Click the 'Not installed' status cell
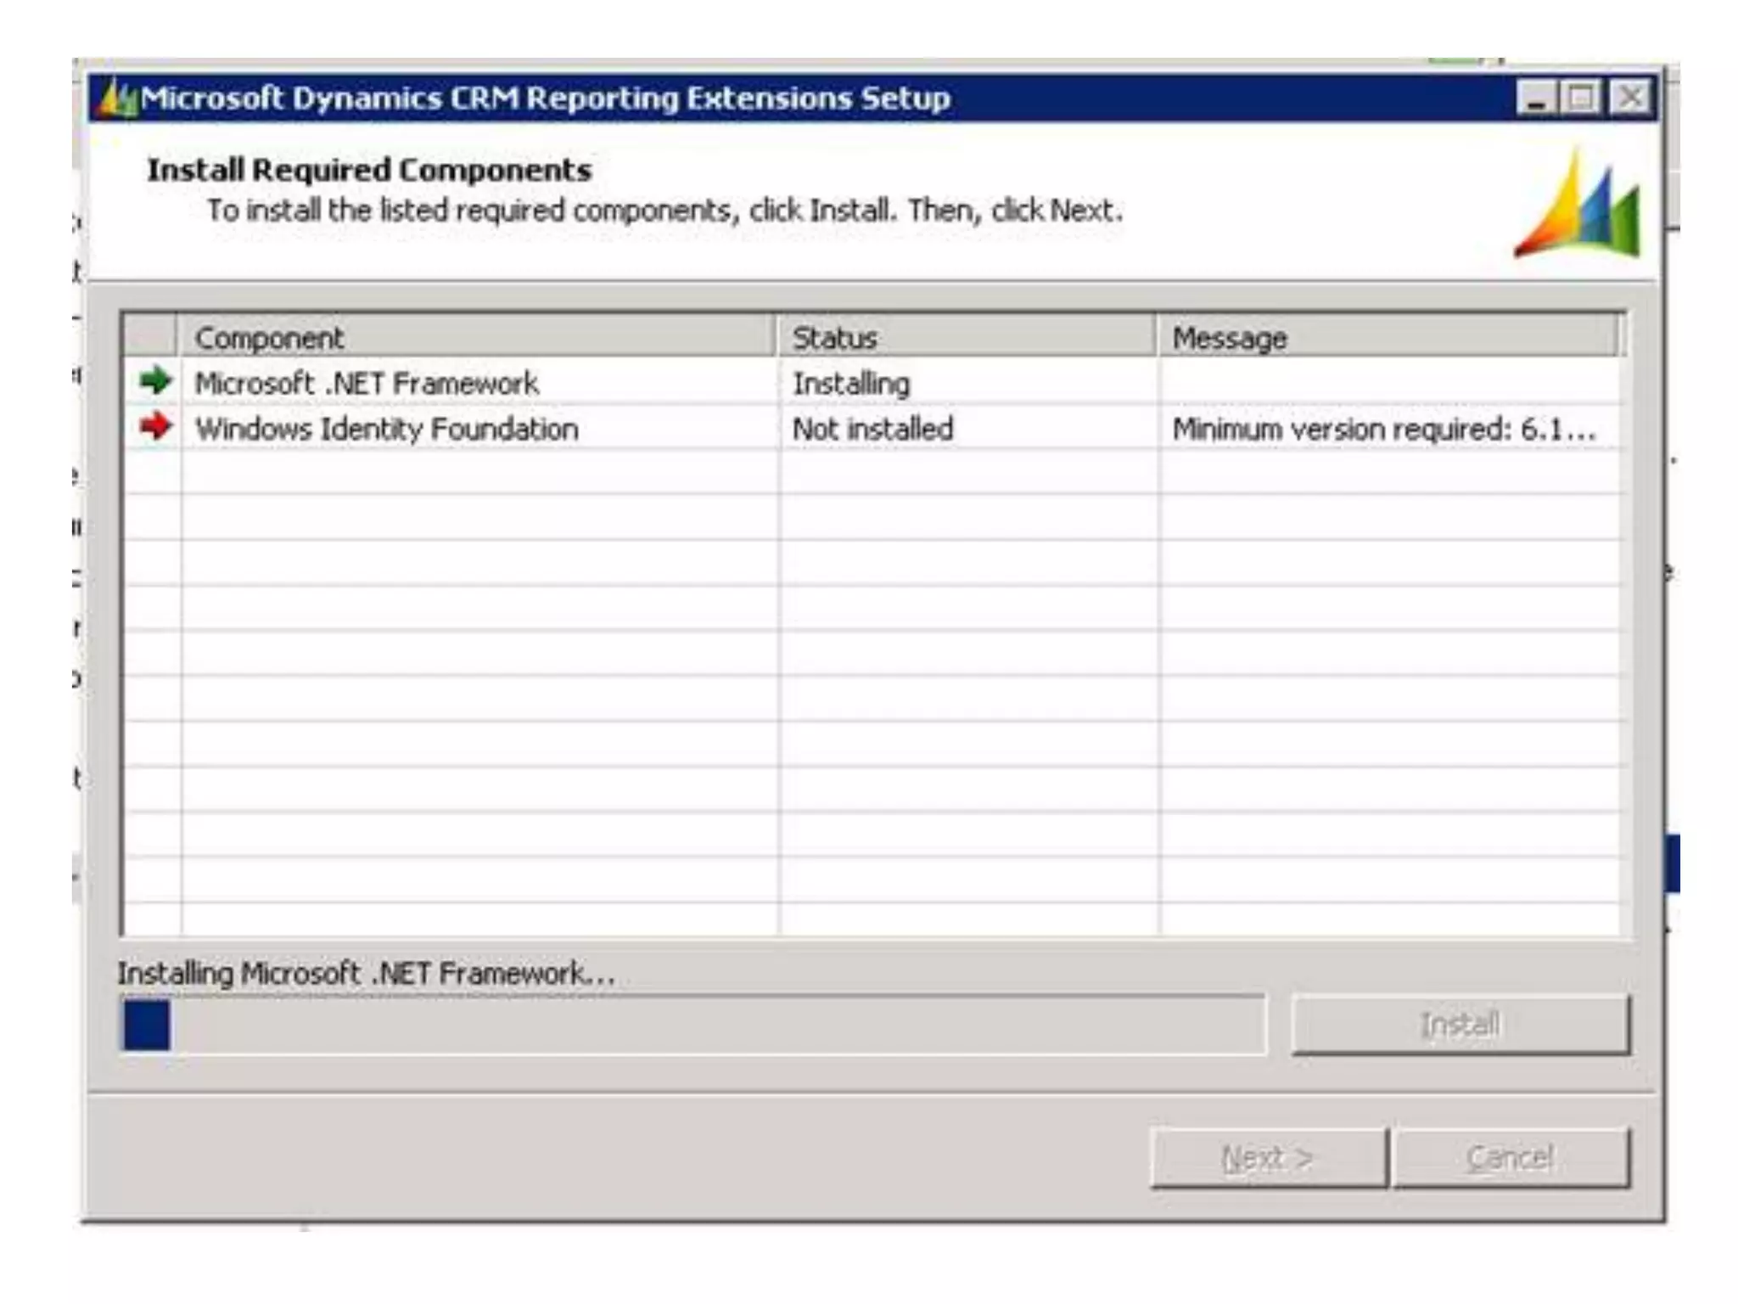Viewport: 1738px width, 1304px height. pyautogui.click(x=872, y=429)
